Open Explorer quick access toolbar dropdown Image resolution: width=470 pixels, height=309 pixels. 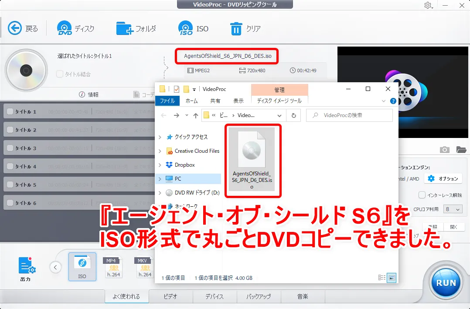point(194,89)
